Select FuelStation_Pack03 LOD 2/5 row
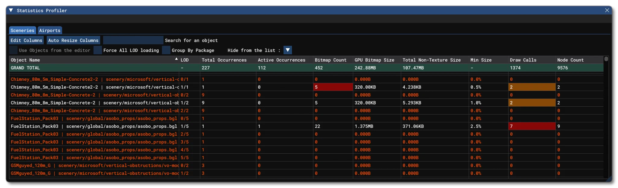 click(306, 134)
